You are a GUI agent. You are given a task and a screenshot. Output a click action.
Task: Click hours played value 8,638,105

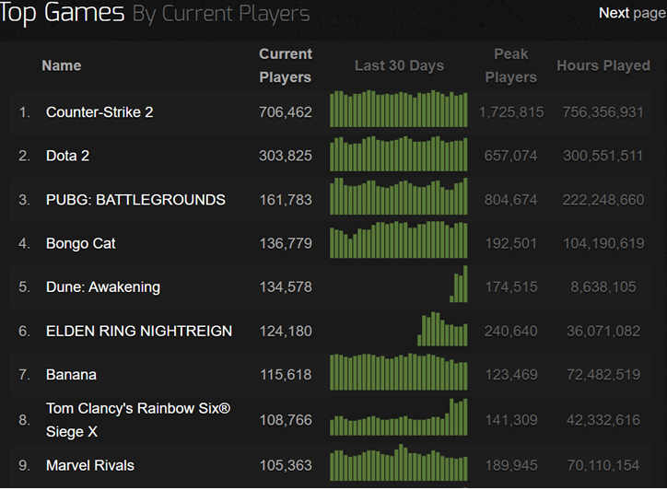pos(603,287)
